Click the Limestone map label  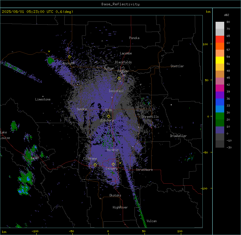43,99
